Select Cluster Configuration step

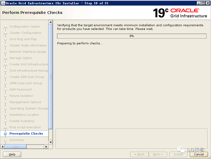[x=25, y=33]
